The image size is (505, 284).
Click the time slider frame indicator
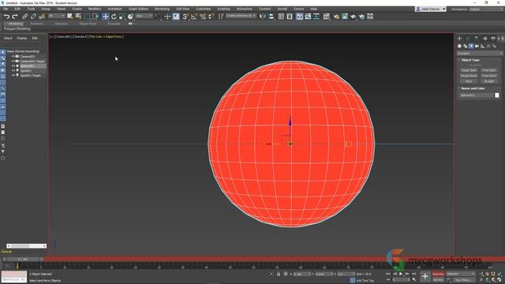[24, 260]
